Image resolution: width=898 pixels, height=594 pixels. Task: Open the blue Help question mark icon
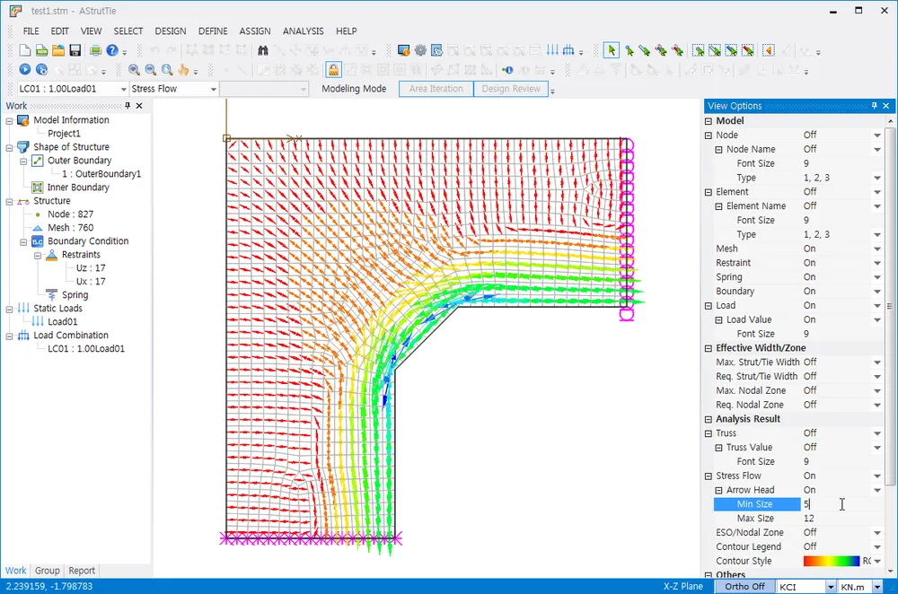112,50
